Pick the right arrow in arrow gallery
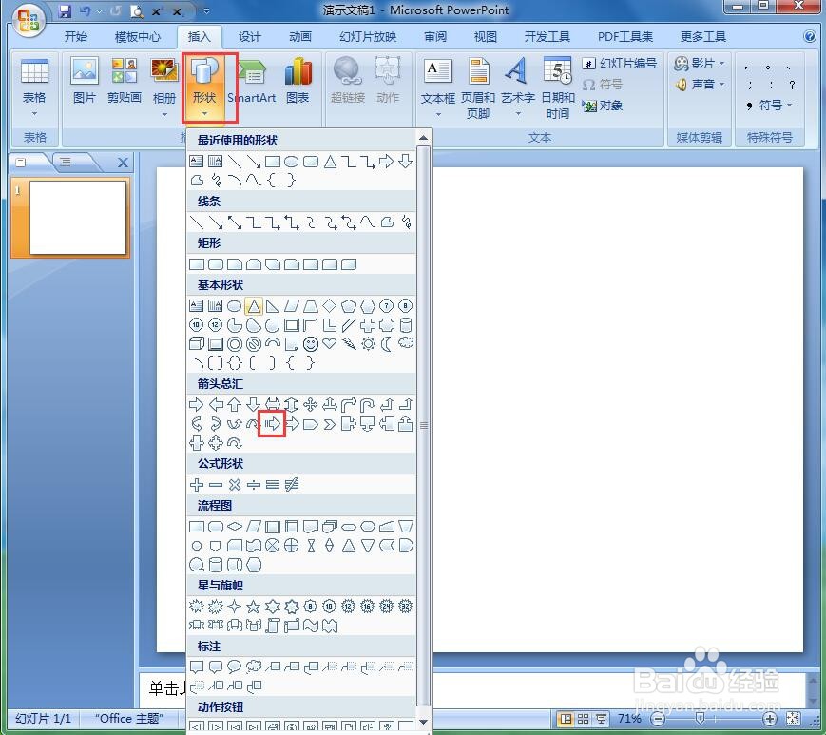 coord(196,405)
